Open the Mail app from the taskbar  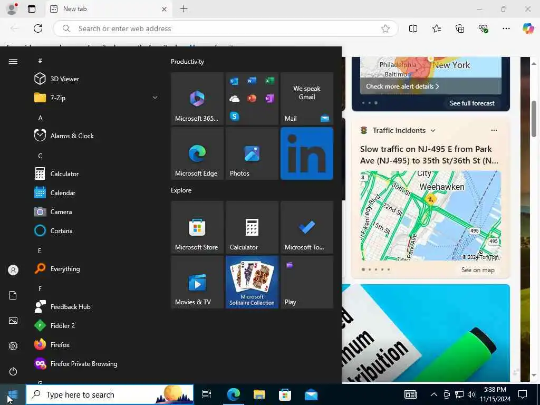(311, 394)
